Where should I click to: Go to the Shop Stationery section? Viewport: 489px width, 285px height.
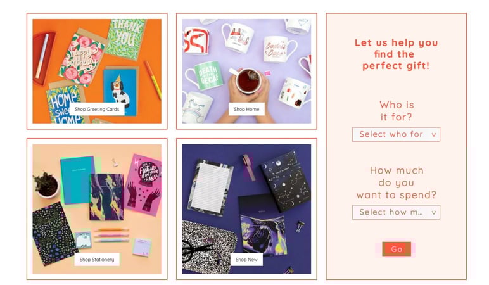click(x=97, y=260)
